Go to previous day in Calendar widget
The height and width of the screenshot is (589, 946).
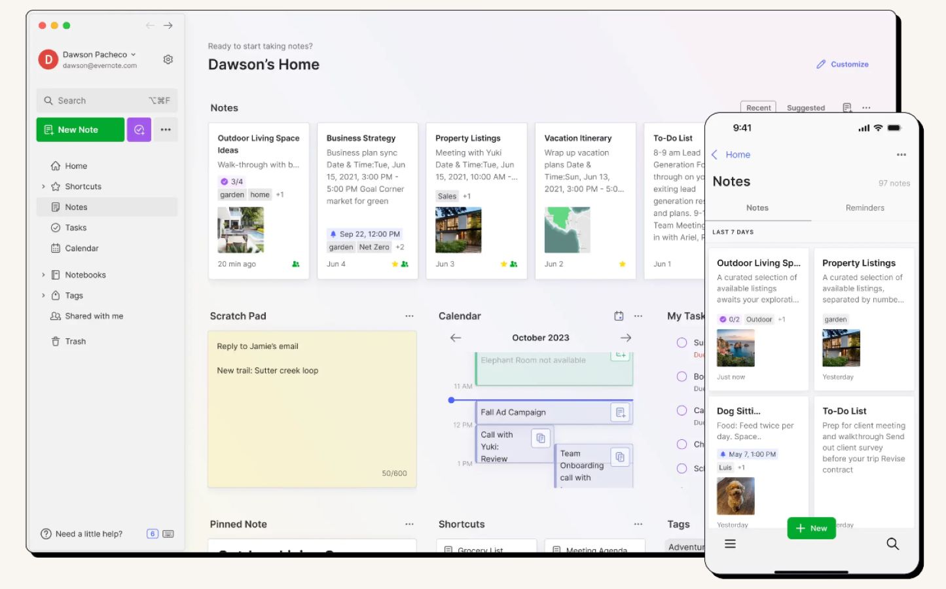[456, 338]
